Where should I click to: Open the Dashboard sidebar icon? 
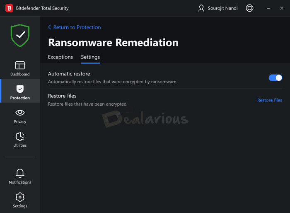pos(20,65)
